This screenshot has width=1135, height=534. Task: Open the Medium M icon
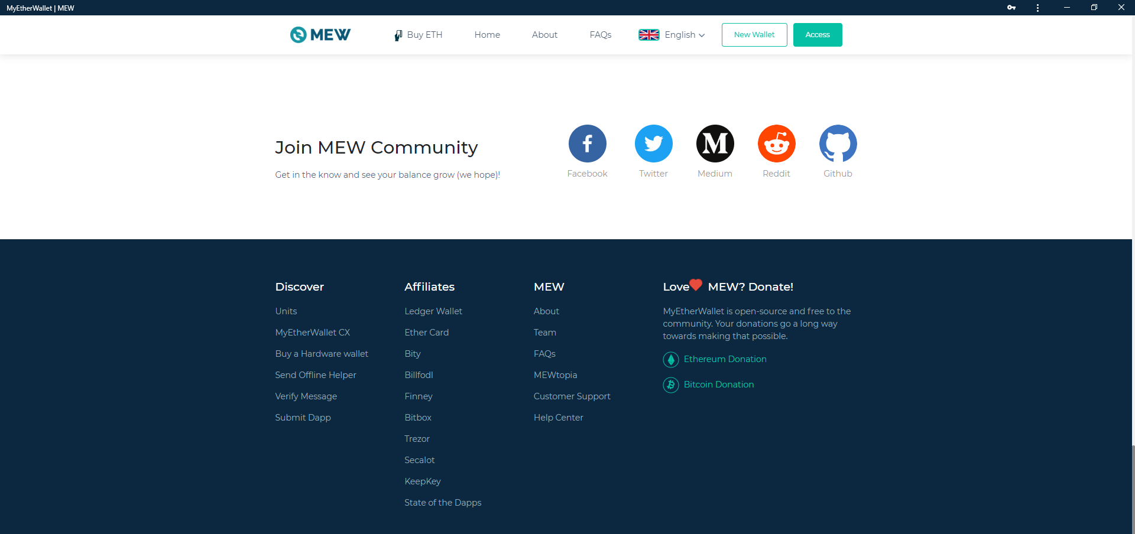tap(715, 144)
